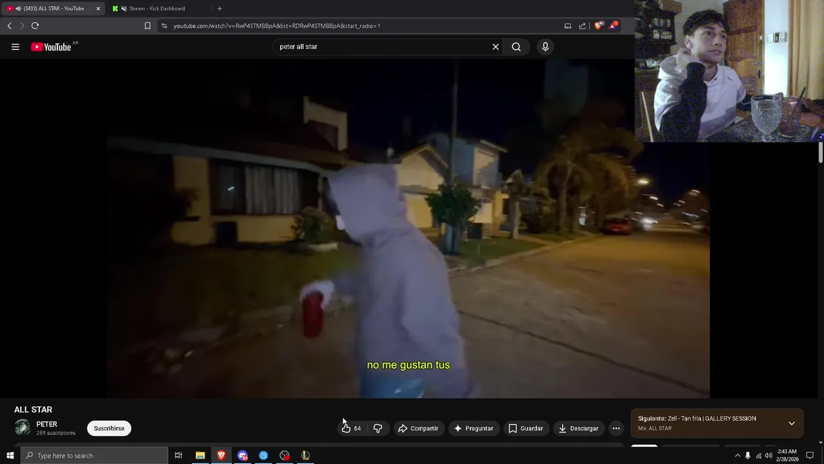This screenshot has height=464, width=824.
Task: Open a new browser tab
Action: [x=220, y=8]
